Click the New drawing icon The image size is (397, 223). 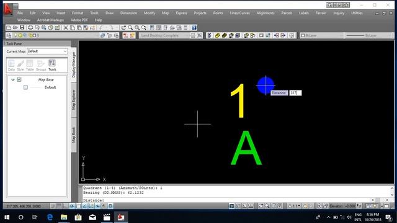9,27
